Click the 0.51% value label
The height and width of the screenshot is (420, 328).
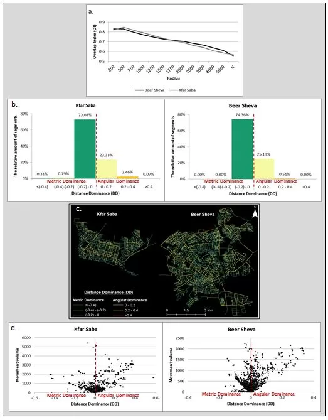[285, 174]
